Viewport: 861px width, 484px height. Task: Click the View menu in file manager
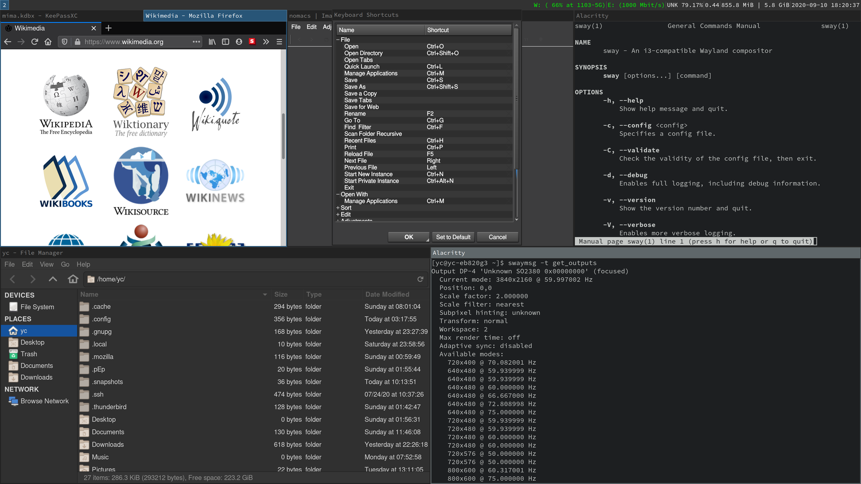point(47,264)
